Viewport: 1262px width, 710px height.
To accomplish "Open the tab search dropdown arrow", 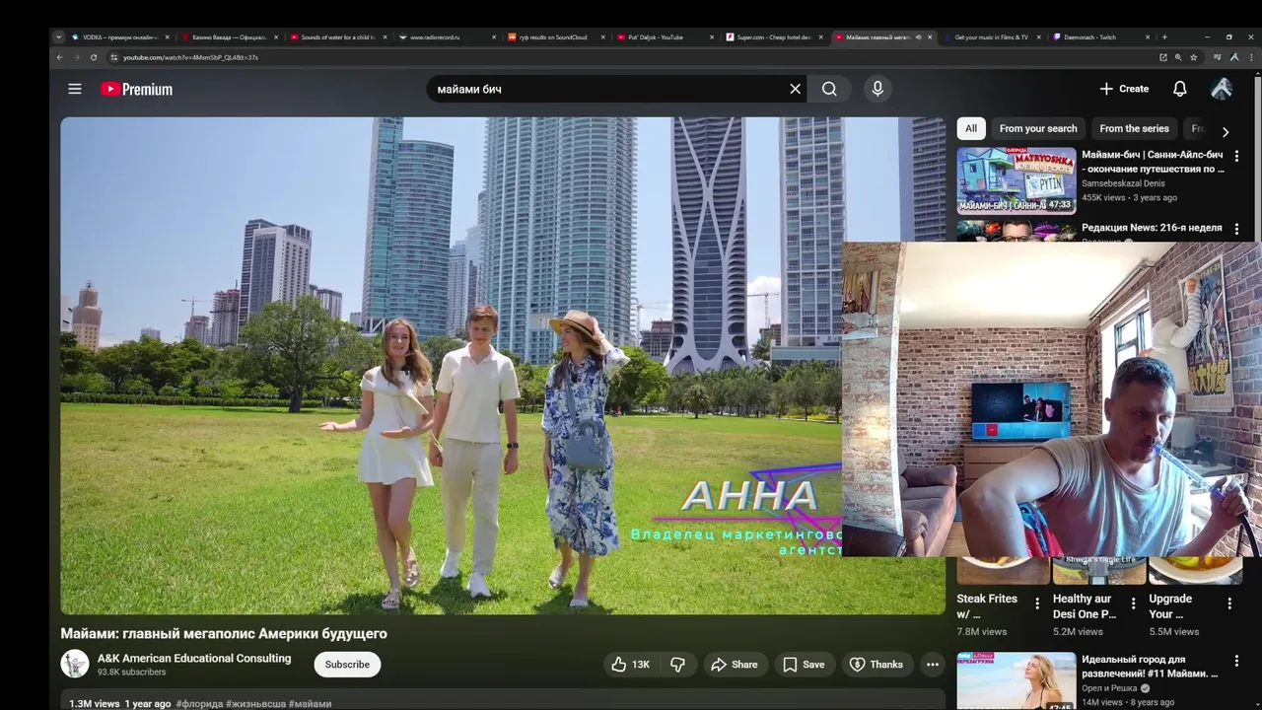I will pos(58,37).
